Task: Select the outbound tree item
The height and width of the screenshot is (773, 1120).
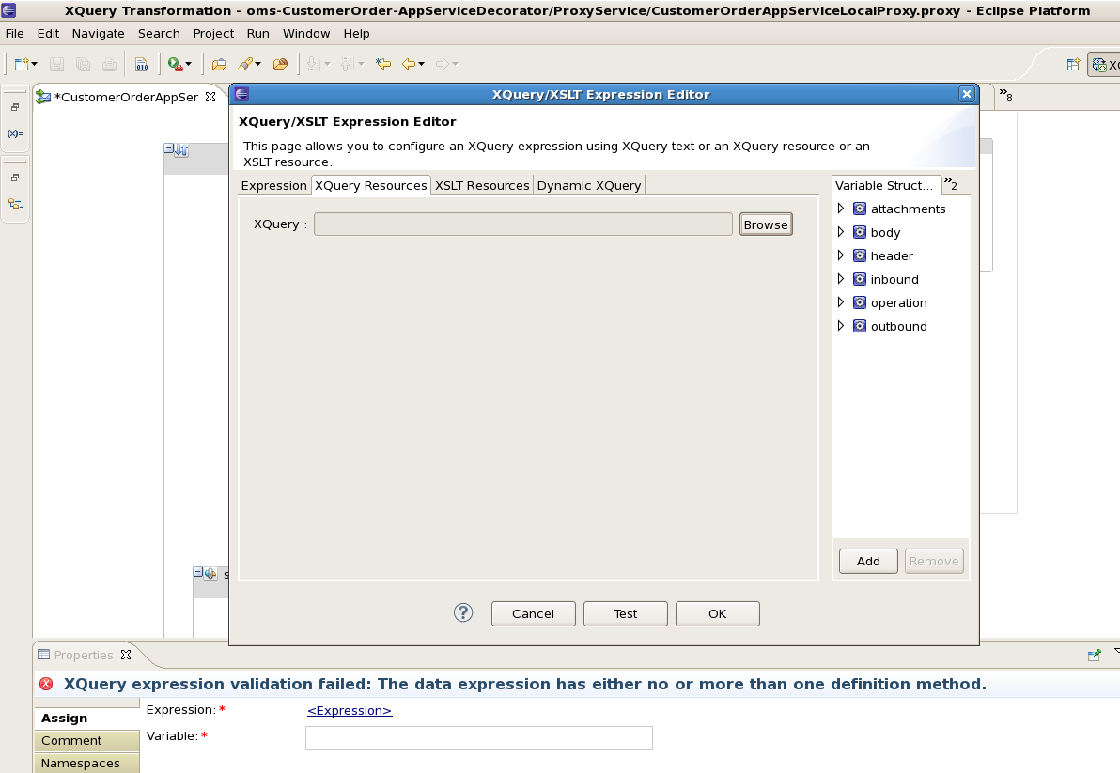Action: pos(891,326)
